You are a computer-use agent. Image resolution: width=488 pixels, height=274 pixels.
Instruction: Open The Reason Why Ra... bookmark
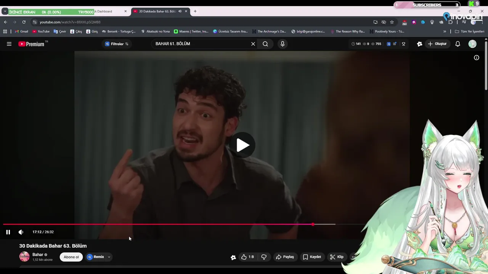(348, 32)
